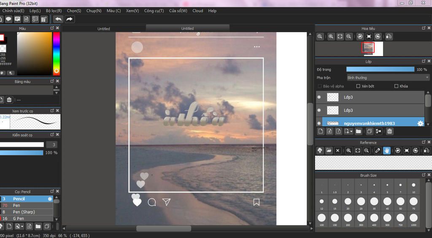Image resolution: width=432 pixels, height=238 pixels.
Task: Click the speech bubble toolbar icon
Action: [x=8, y=19]
